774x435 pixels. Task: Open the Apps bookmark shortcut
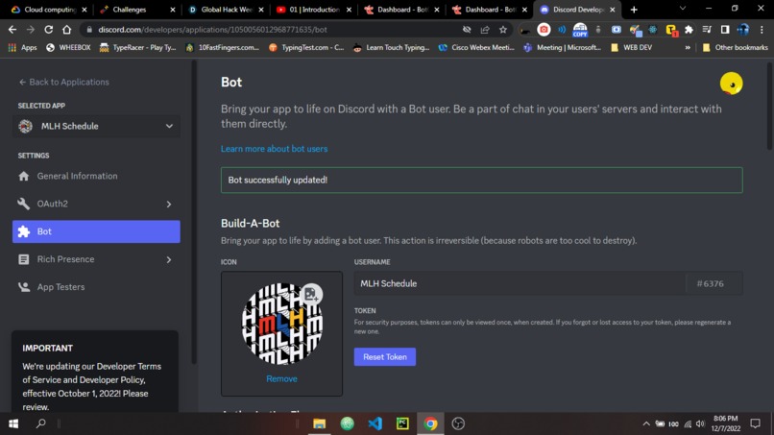(x=23, y=47)
